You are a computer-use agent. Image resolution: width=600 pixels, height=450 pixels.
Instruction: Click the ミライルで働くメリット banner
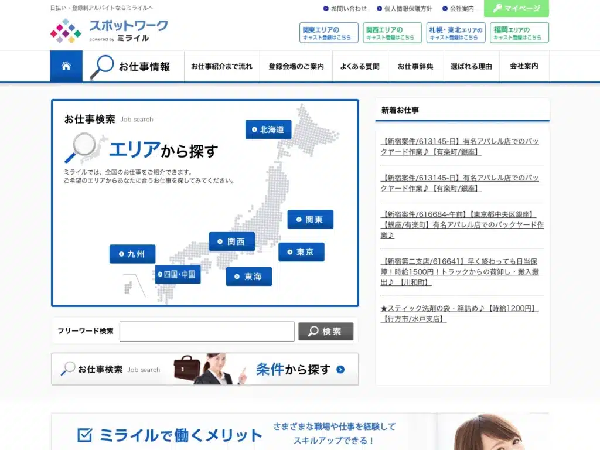pyautogui.click(x=300, y=432)
